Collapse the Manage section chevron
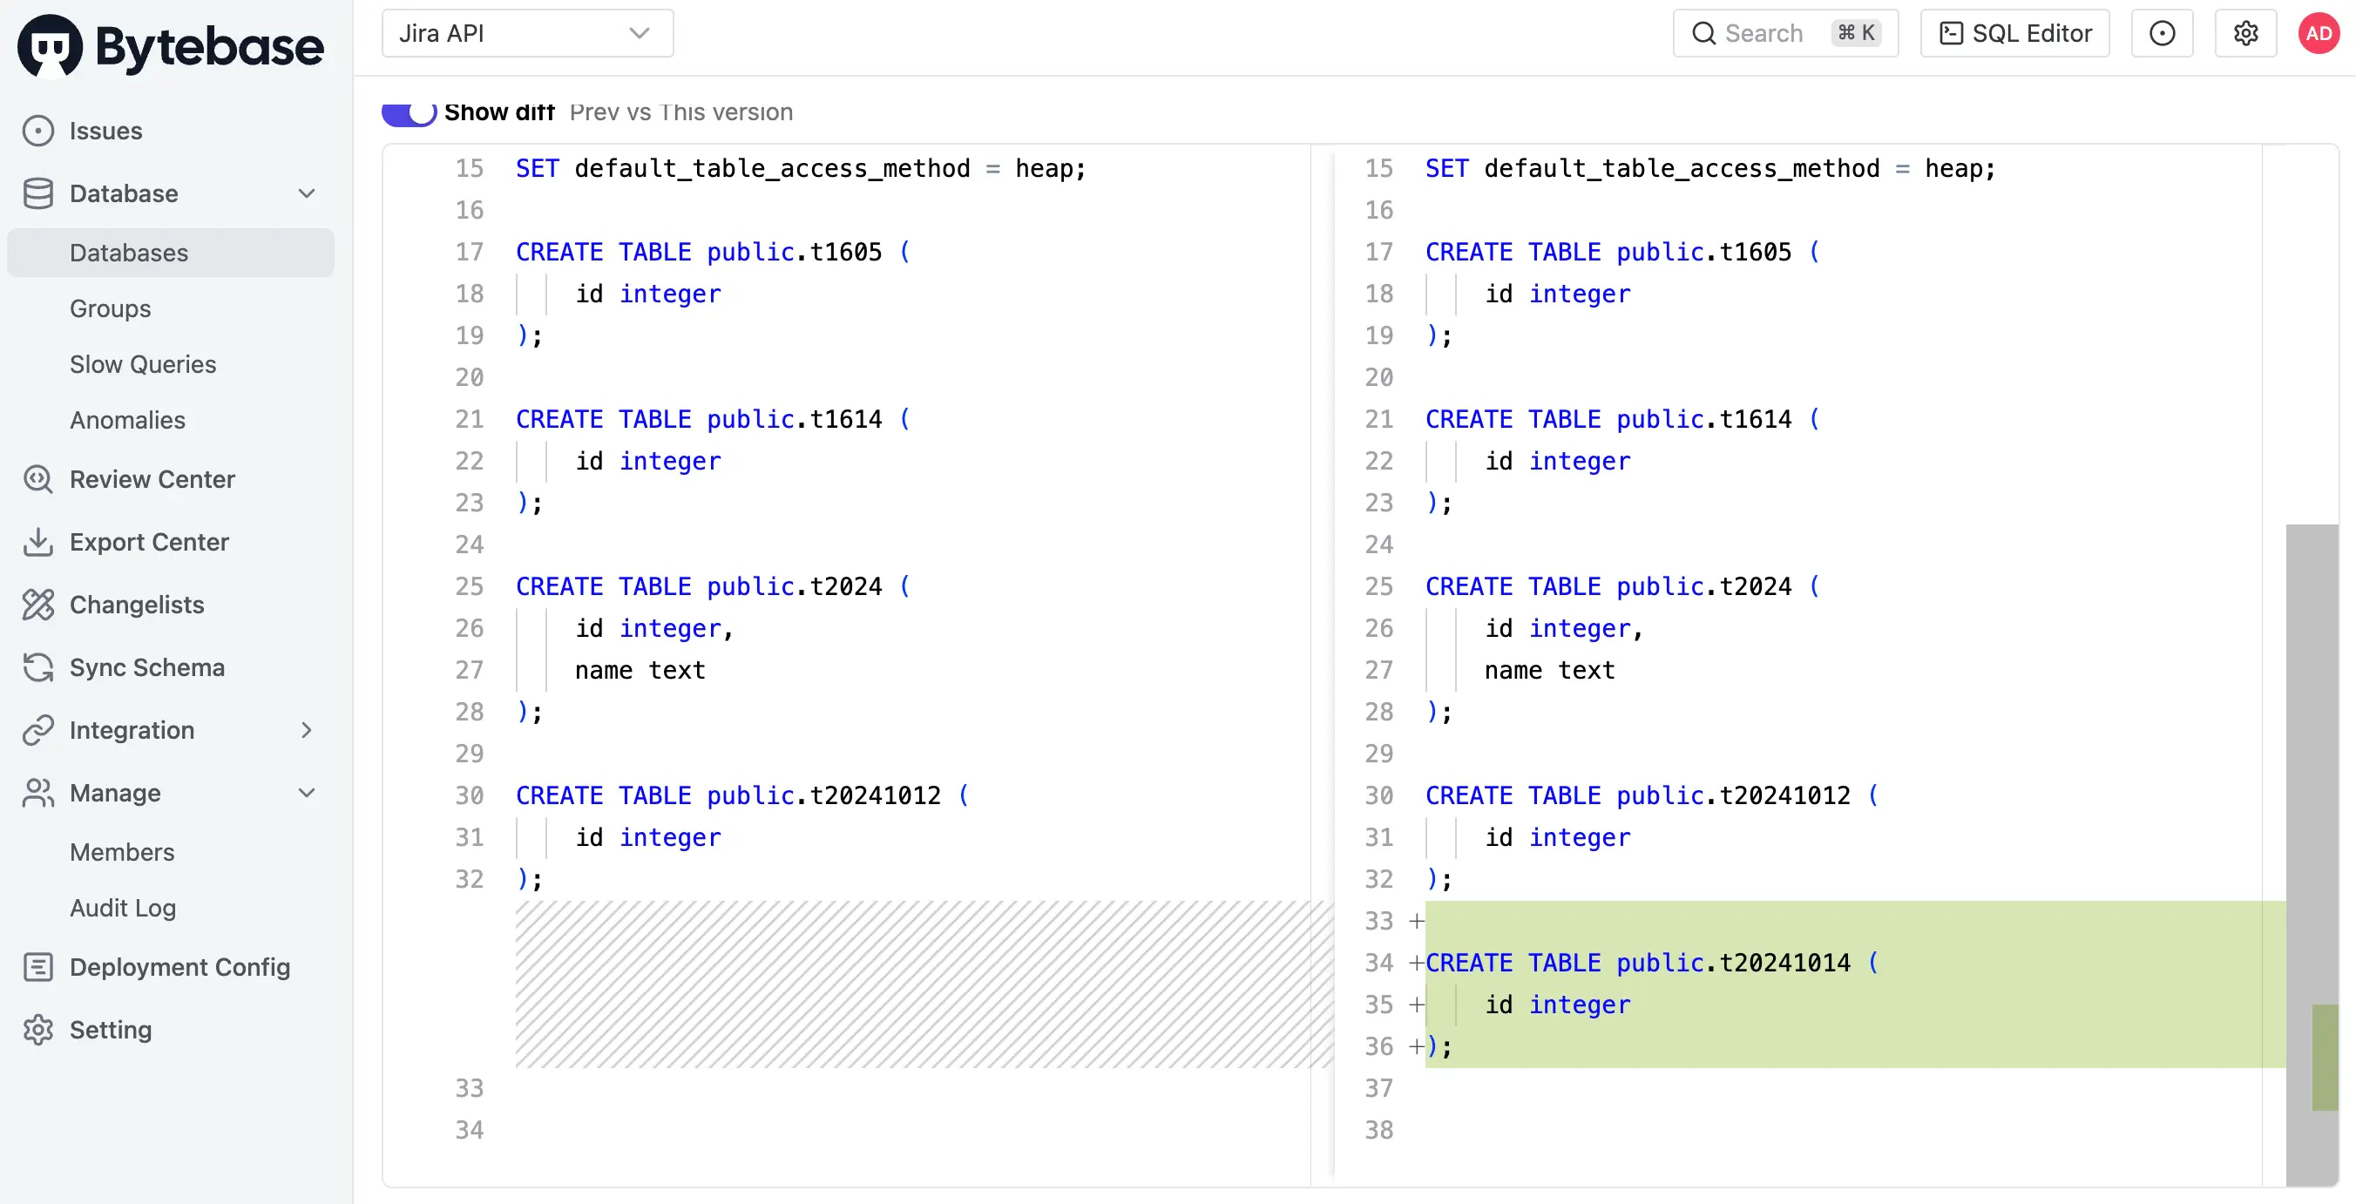Image resolution: width=2356 pixels, height=1204 pixels. 307,793
